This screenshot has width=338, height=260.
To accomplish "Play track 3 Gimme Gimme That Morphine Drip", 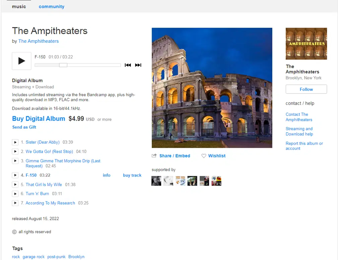I will pyautogui.click(x=15, y=161).
